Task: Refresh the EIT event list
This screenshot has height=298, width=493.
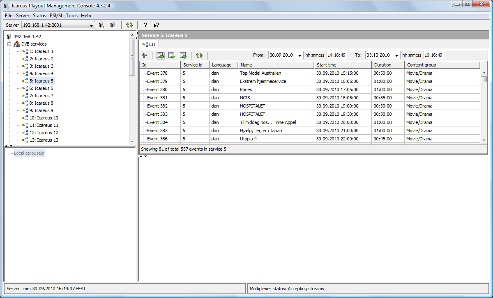Action: pos(199,55)
